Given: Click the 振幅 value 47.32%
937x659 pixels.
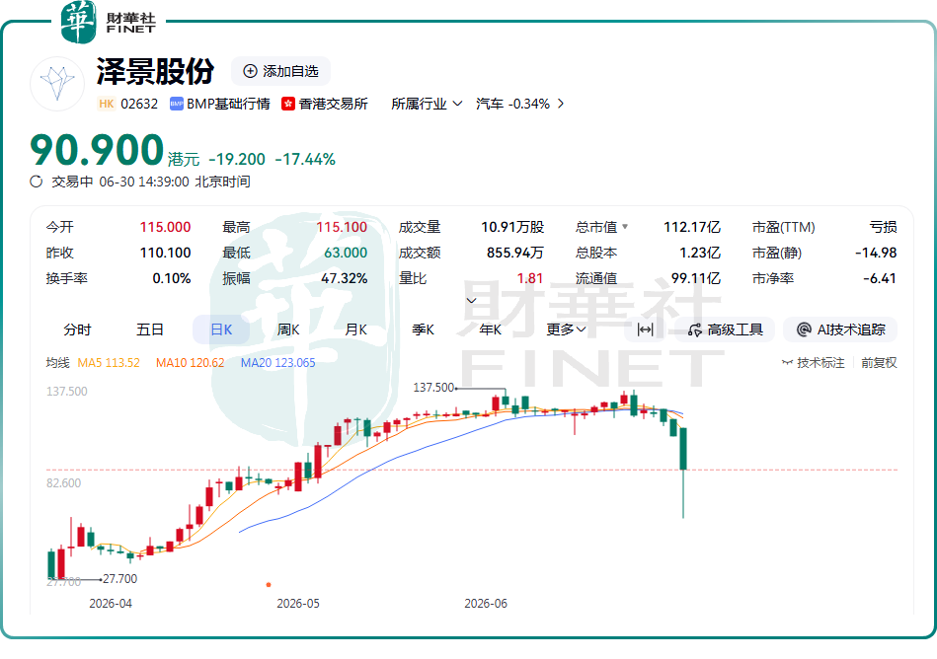Looking at the screenshot, I should tap(345, 278).
